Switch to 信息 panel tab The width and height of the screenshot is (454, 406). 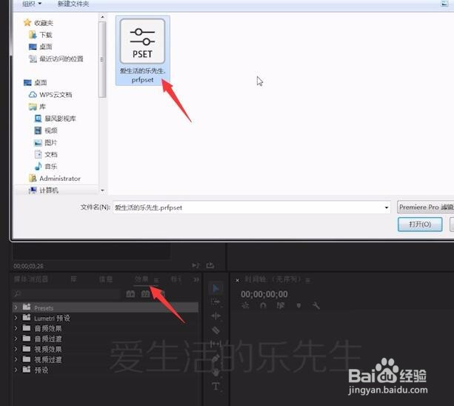tap(106, 279)
